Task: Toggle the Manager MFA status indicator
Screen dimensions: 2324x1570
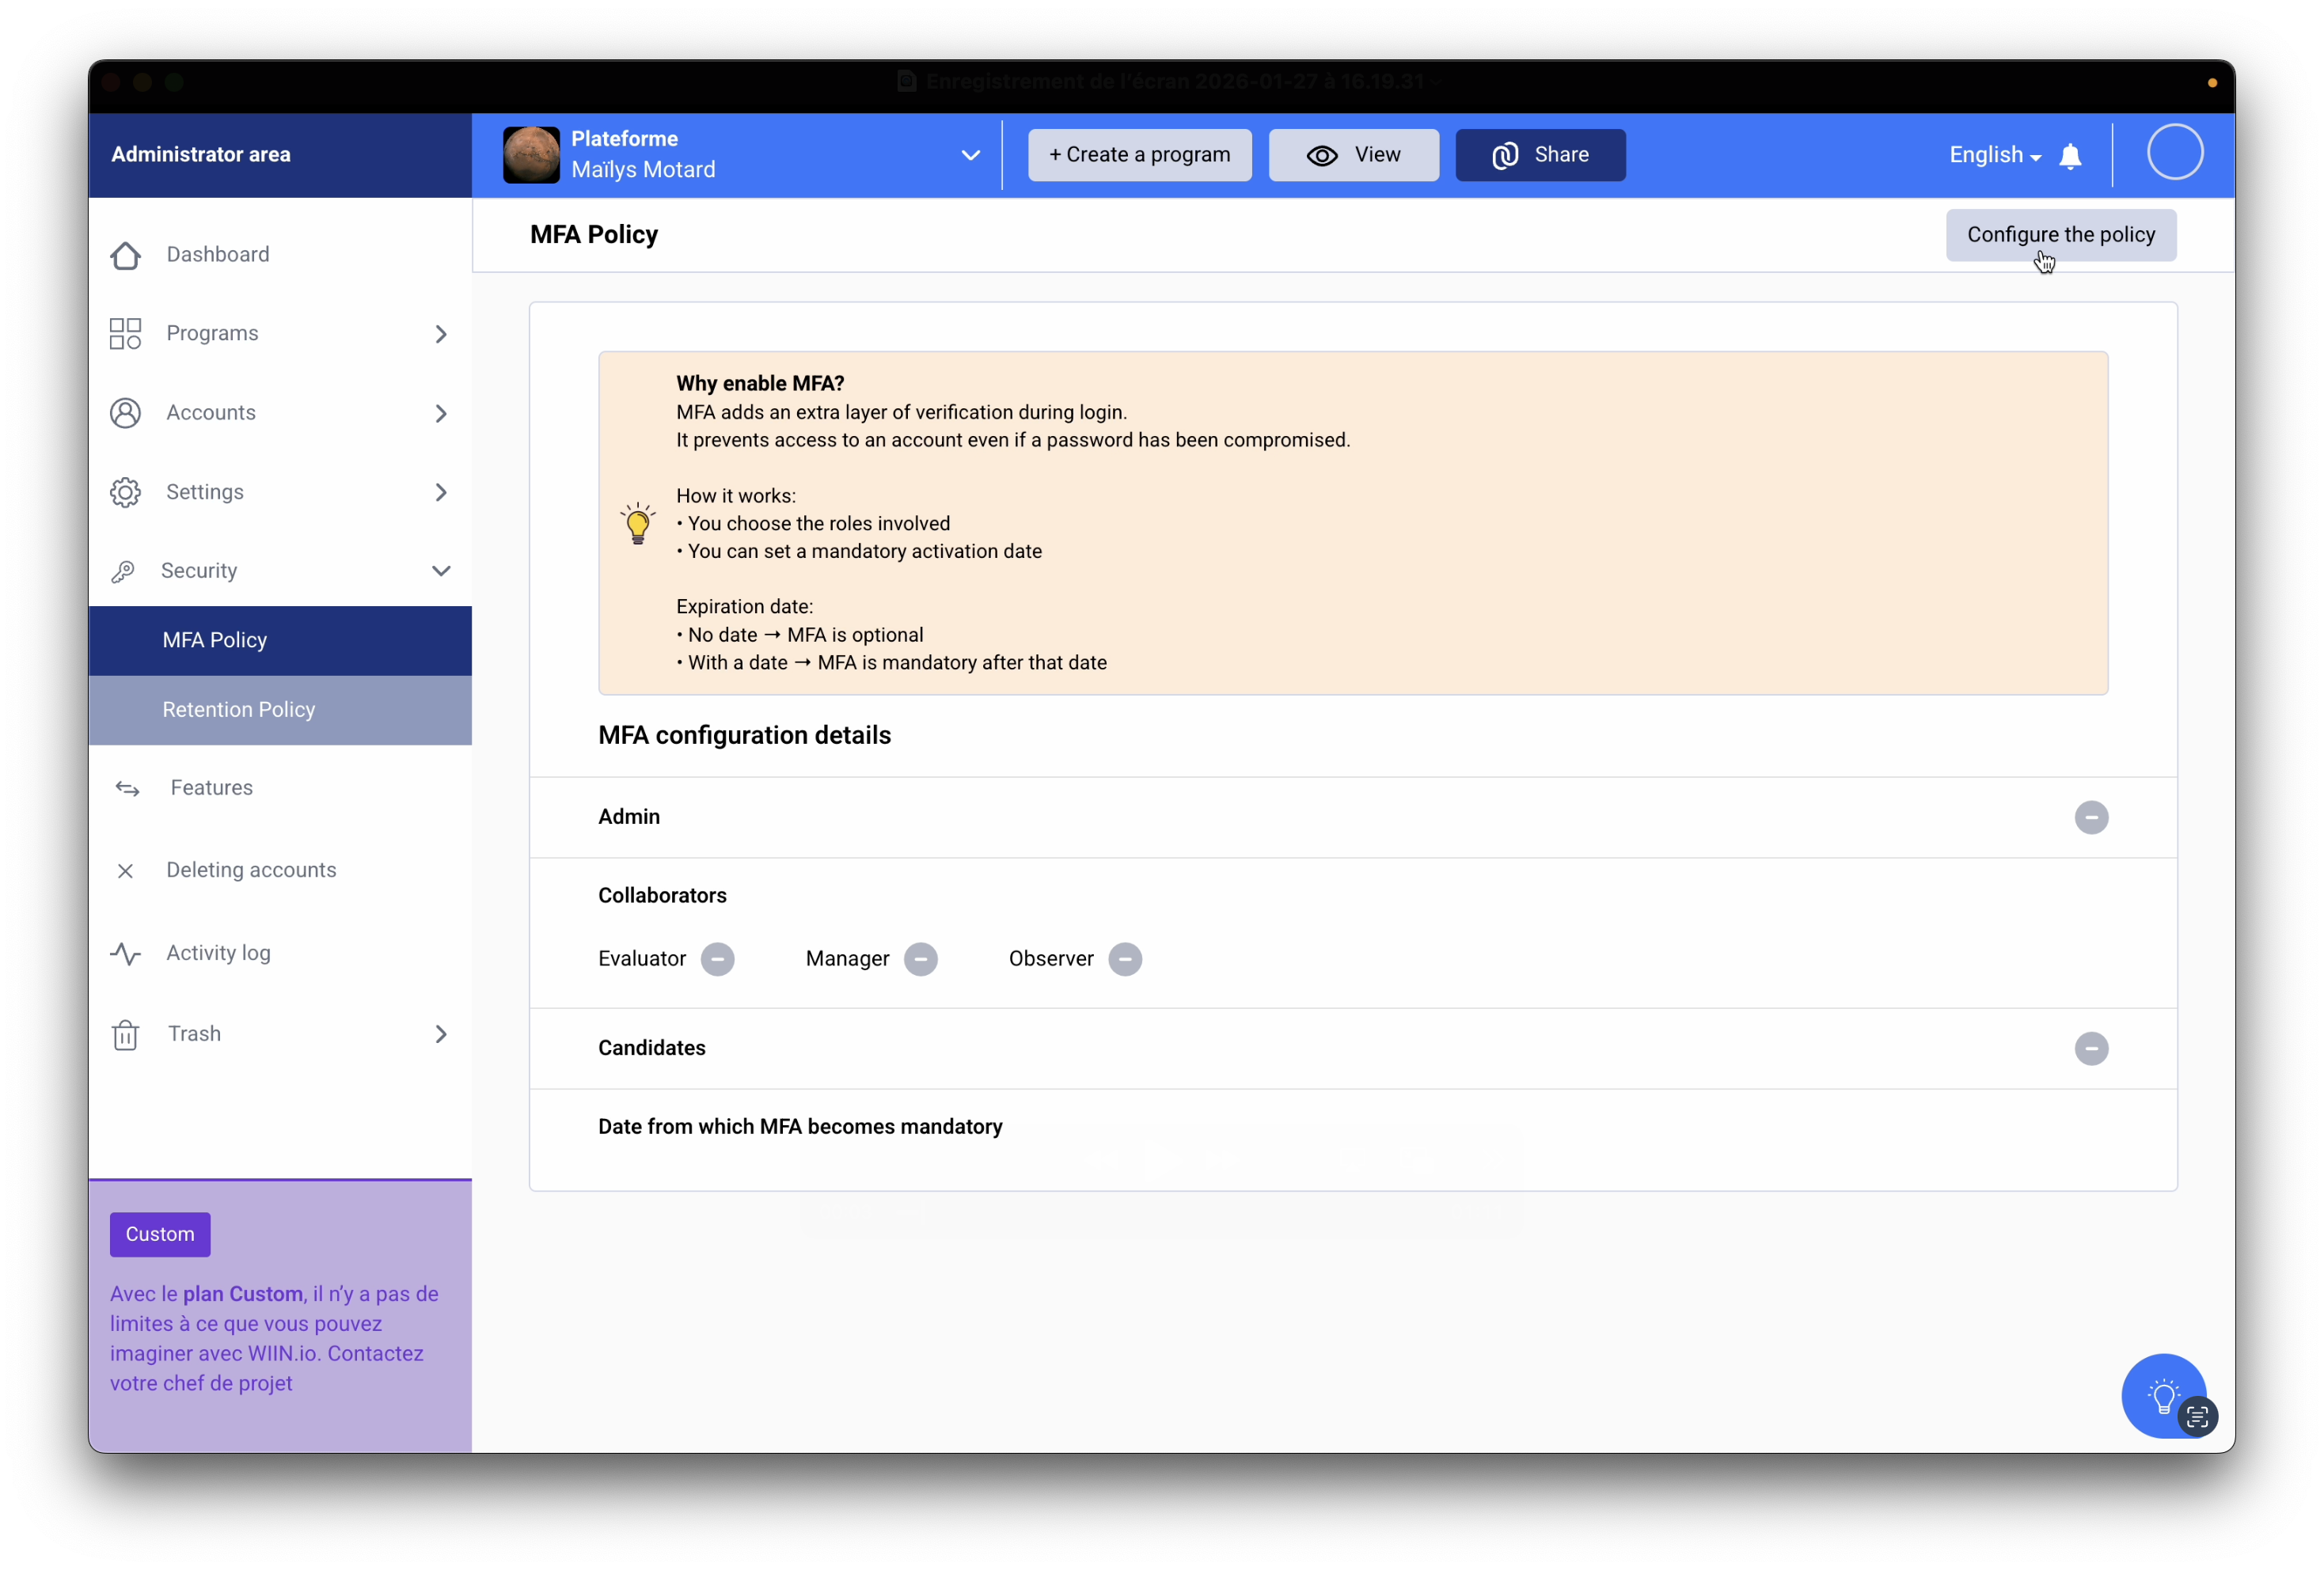Action: (x=920, y=959)
